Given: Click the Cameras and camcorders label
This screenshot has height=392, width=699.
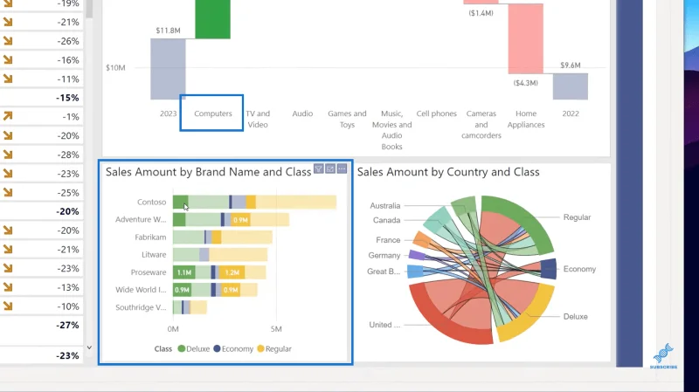Looking at the screenshot, I should (481, 124).
